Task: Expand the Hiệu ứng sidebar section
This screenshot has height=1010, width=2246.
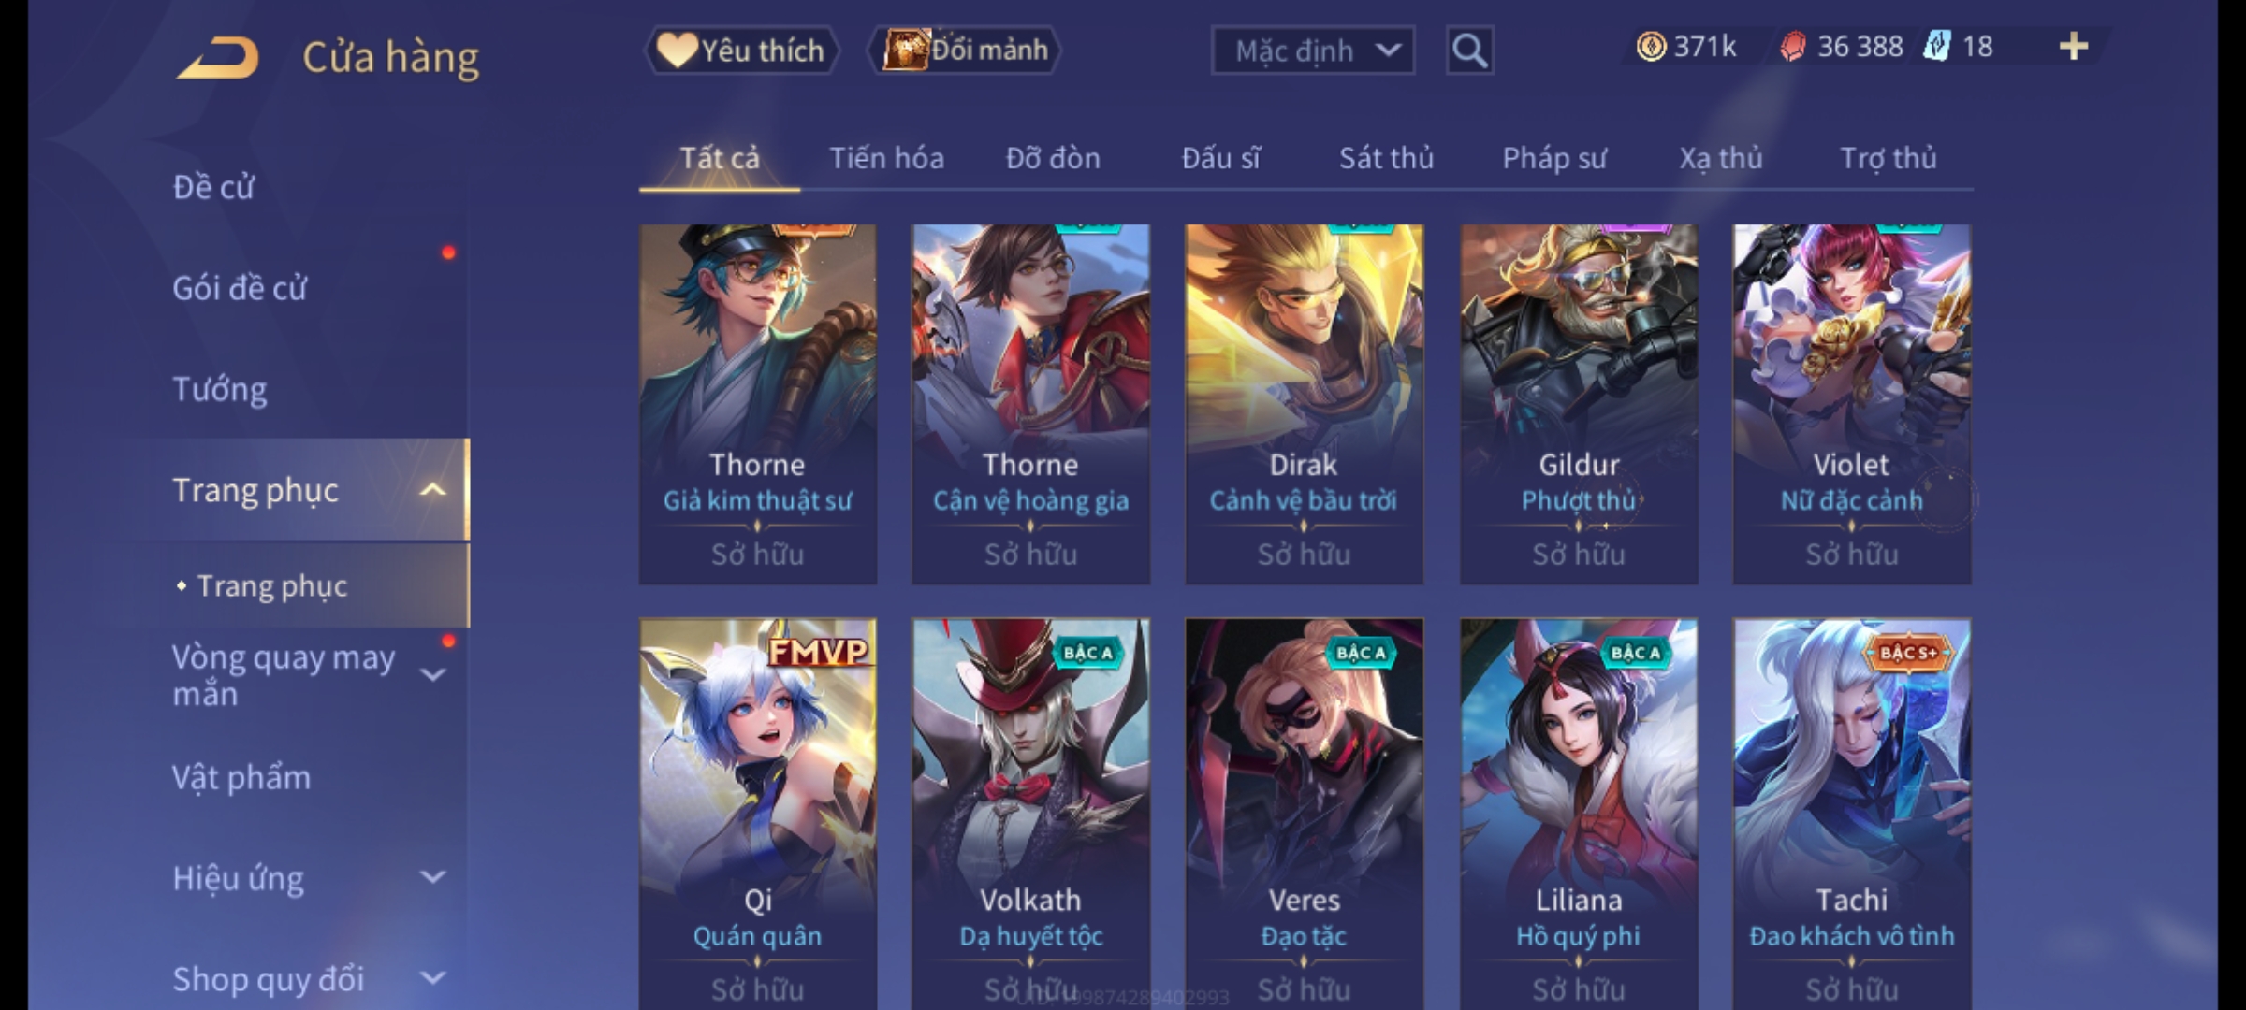Action: (x=432, y=877)
